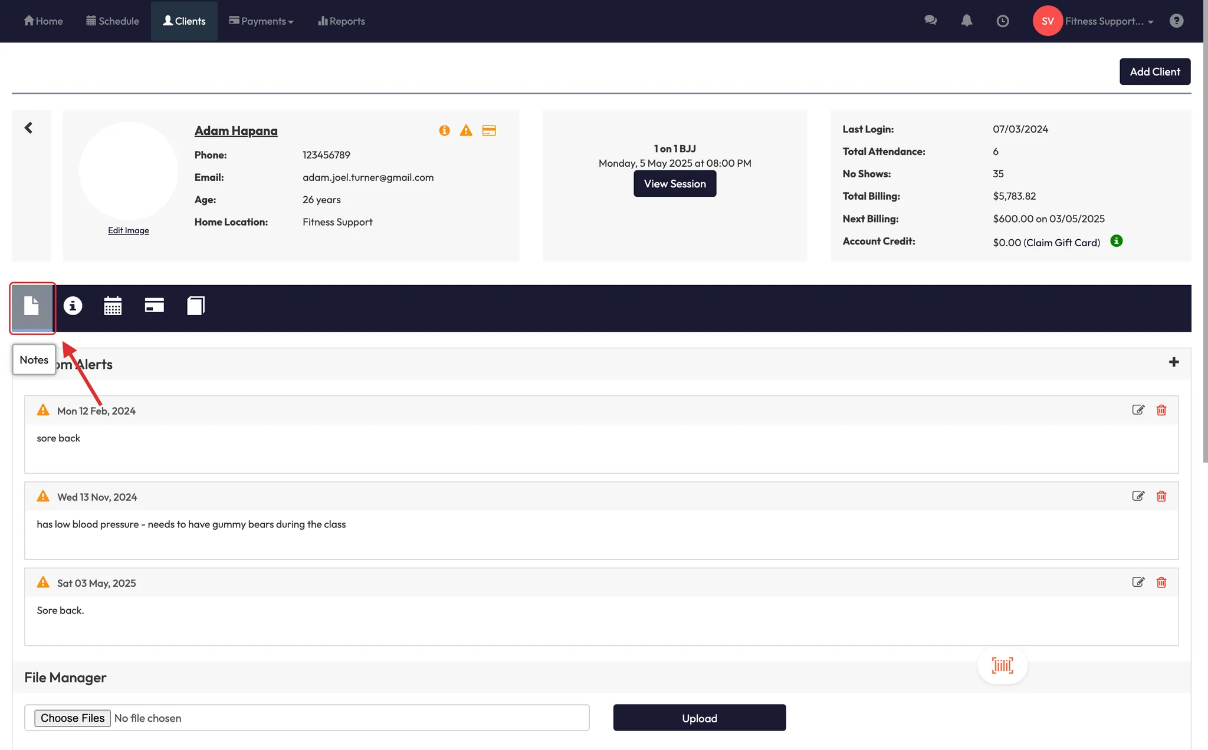
Task: Open the client info tab icon
Action: (x=73, y=306)
